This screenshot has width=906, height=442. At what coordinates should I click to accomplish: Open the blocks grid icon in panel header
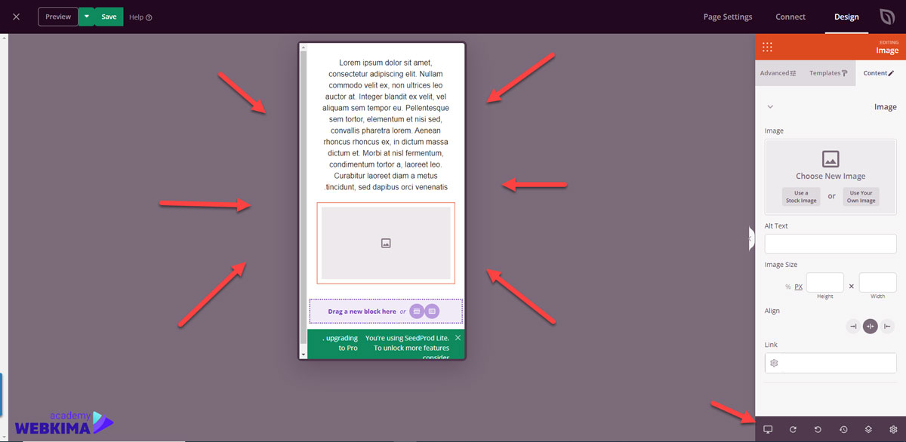tap(767, 47)
